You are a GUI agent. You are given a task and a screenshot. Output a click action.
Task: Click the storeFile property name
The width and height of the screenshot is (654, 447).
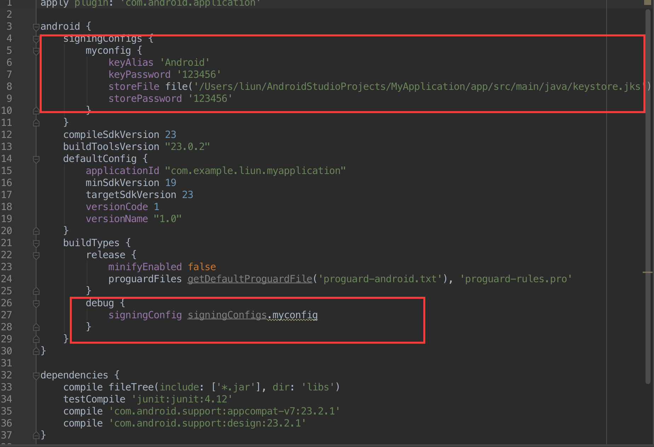[134, 87]
